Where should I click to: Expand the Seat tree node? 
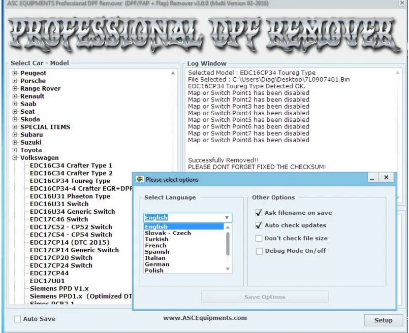(15, 112)
